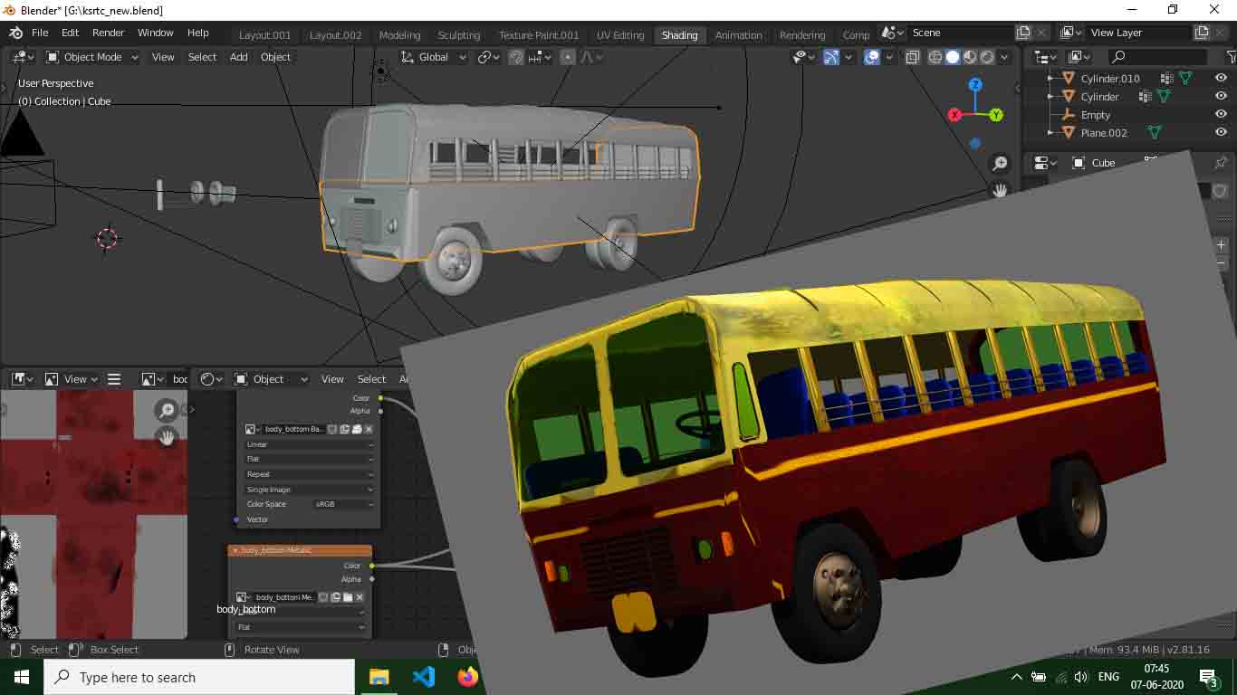
Task: Switch to the Sculpting workspace tab
Action: [458, 35]
